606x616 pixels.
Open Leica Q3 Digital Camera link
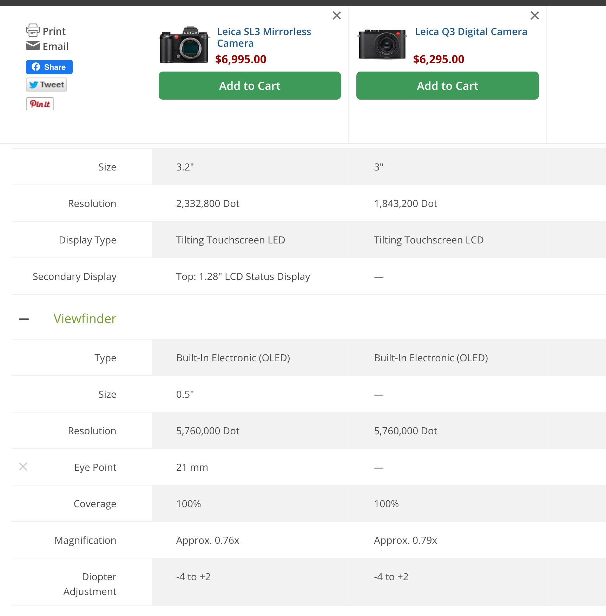[x=471, y=32]
